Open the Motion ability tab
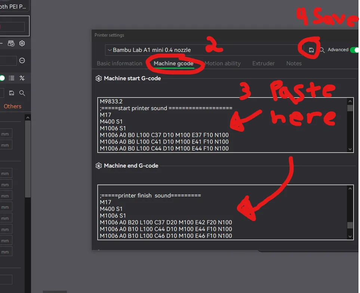Image resolution: width=360 pixels, height=293 pixels. (x=222, y=63)
